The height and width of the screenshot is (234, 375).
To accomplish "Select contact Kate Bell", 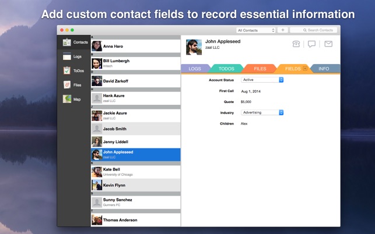I will tap(136, 172).
